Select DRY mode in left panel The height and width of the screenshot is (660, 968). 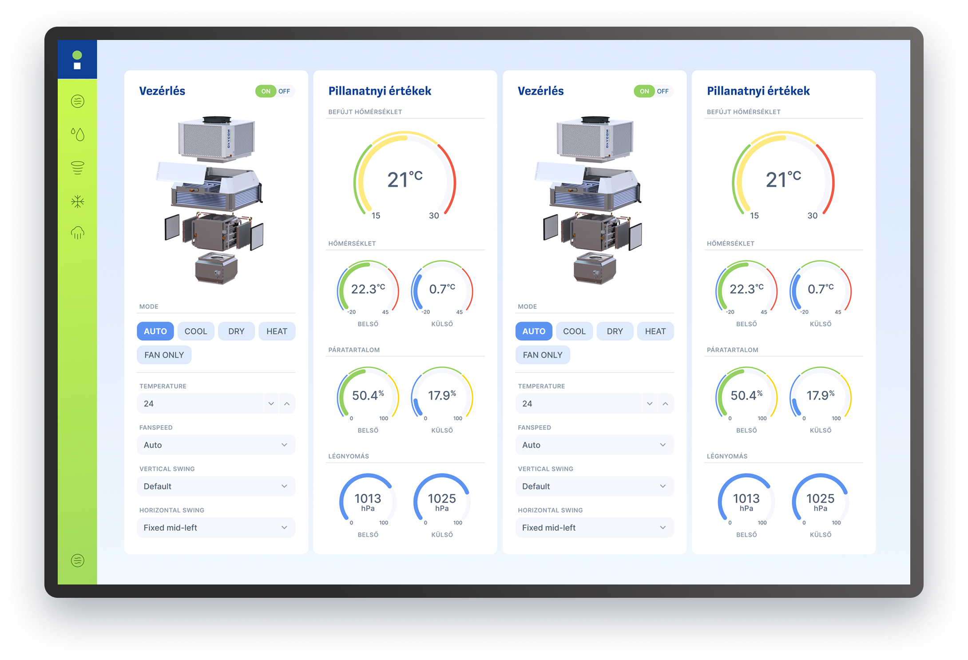click(236, 331)
